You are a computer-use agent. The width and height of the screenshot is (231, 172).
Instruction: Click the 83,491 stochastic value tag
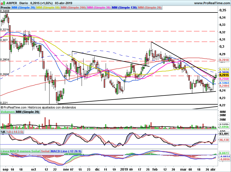click(224, 134)
